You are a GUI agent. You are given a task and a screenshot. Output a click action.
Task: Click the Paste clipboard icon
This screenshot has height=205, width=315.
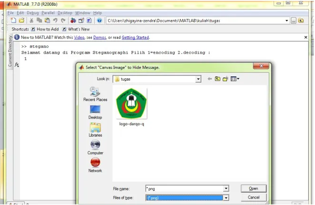point(47,20)
